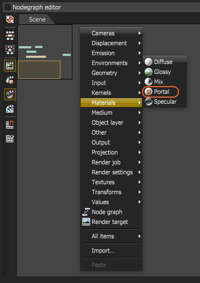This screenshot has width=200, height=283.
Task: Click the recenter view icon in the sidebar
Action: point(10,19)
